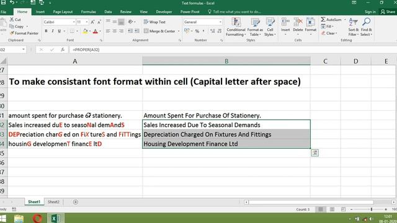Click the Copy icon

[12, 26]
